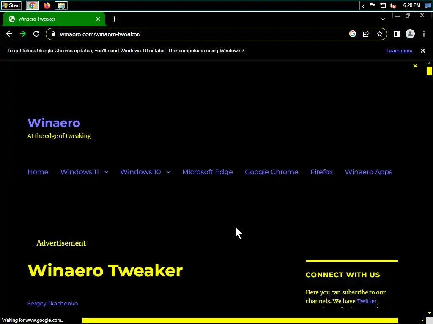Expand Windows 10 submenu chevron

click(x=168, y=172)
